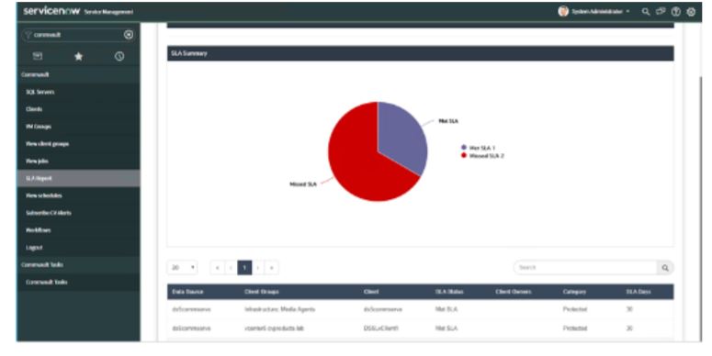This screenshot has width=712, height=356.
Task: Sort by the Client column header
Action: tap(371, 292)
